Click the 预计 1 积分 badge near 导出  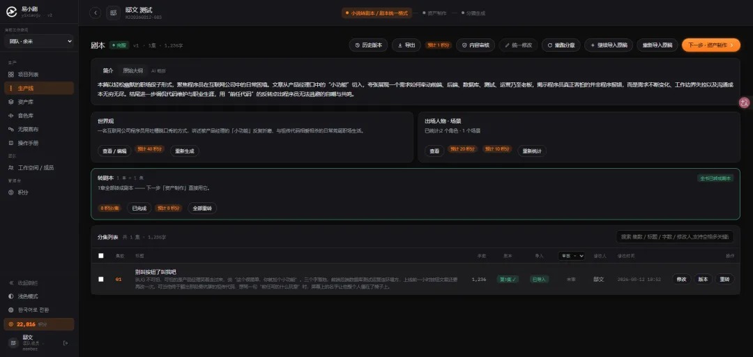pos(438,45)
